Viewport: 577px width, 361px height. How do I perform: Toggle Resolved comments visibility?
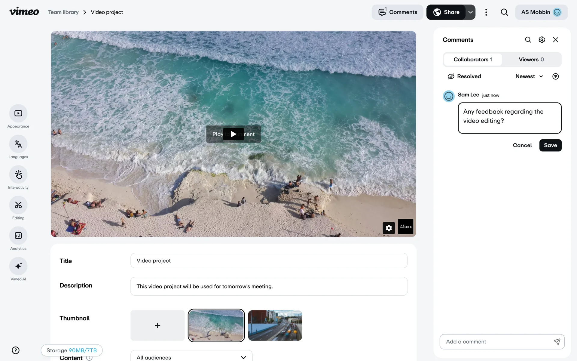coord(464,76)
